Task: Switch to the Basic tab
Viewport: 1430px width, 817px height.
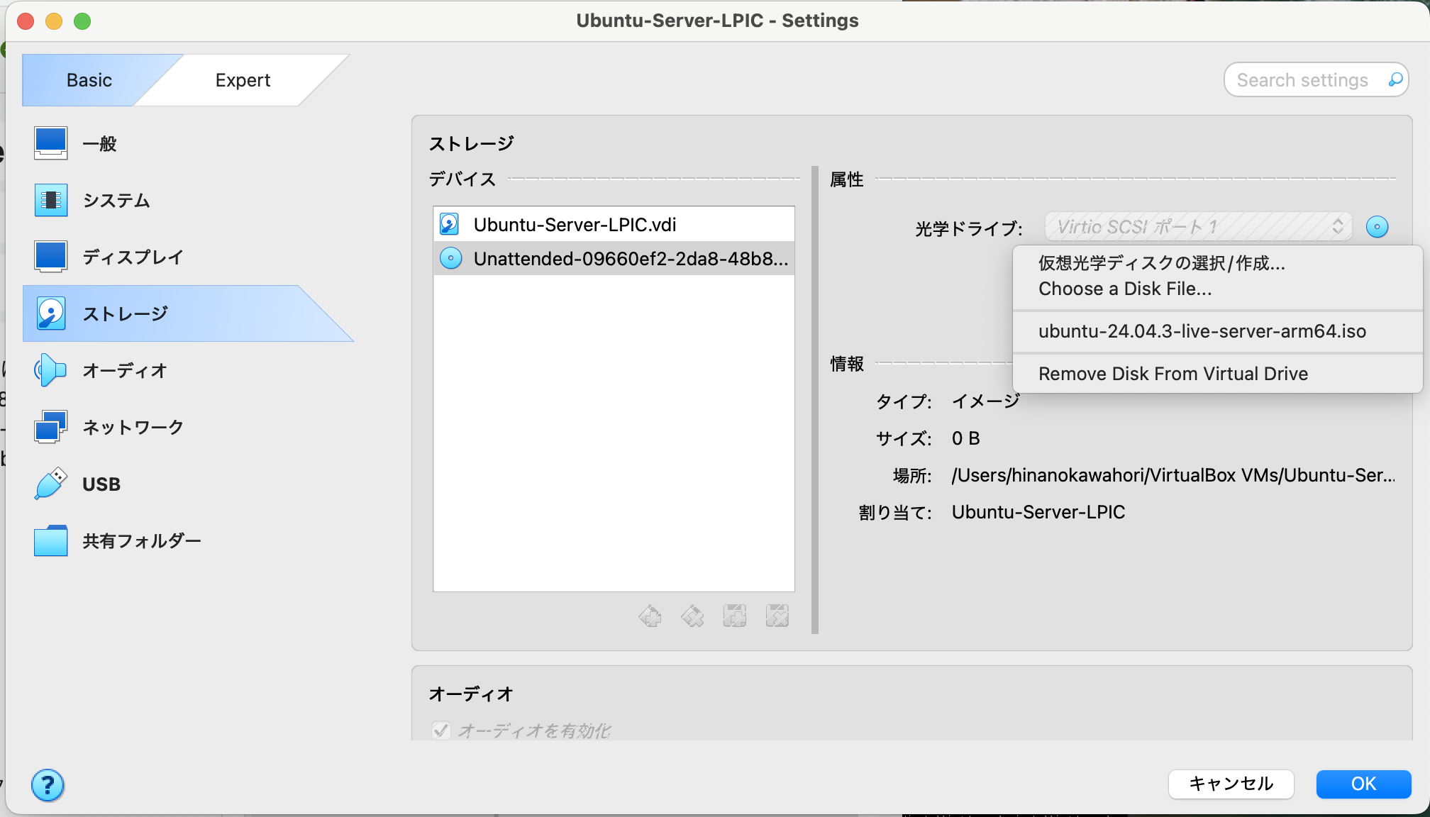Action: point(89,79)
